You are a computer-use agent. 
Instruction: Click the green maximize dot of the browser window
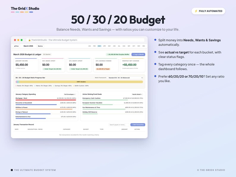pyautogui.click(x=21, y=40)
